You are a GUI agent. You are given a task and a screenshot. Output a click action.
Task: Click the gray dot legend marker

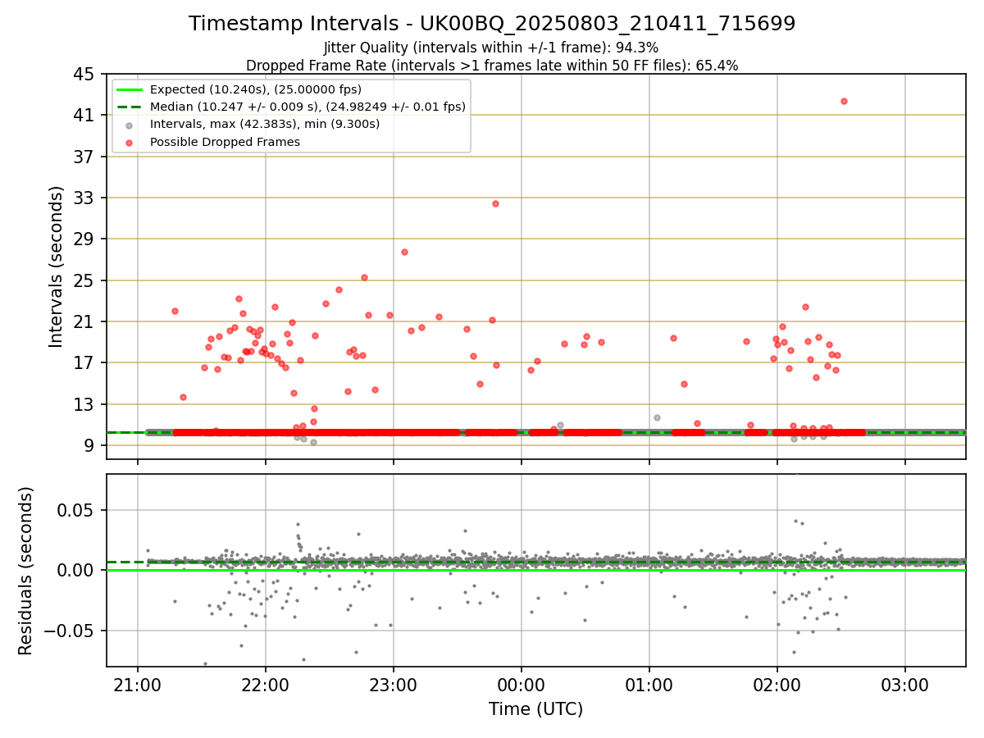pyautogui.click(x=130, y=125)
